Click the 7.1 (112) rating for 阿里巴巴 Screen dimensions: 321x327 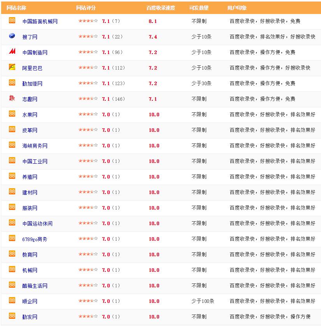pyautogui.click(x=113, y=68)
